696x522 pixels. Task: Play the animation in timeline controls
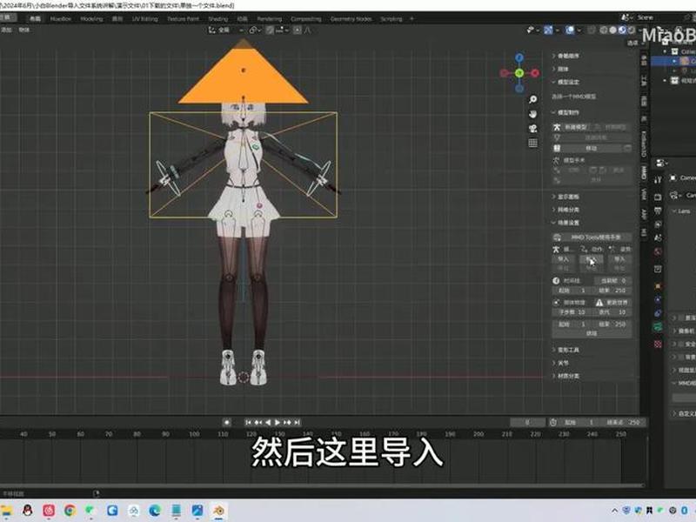(x=278, y=423)
